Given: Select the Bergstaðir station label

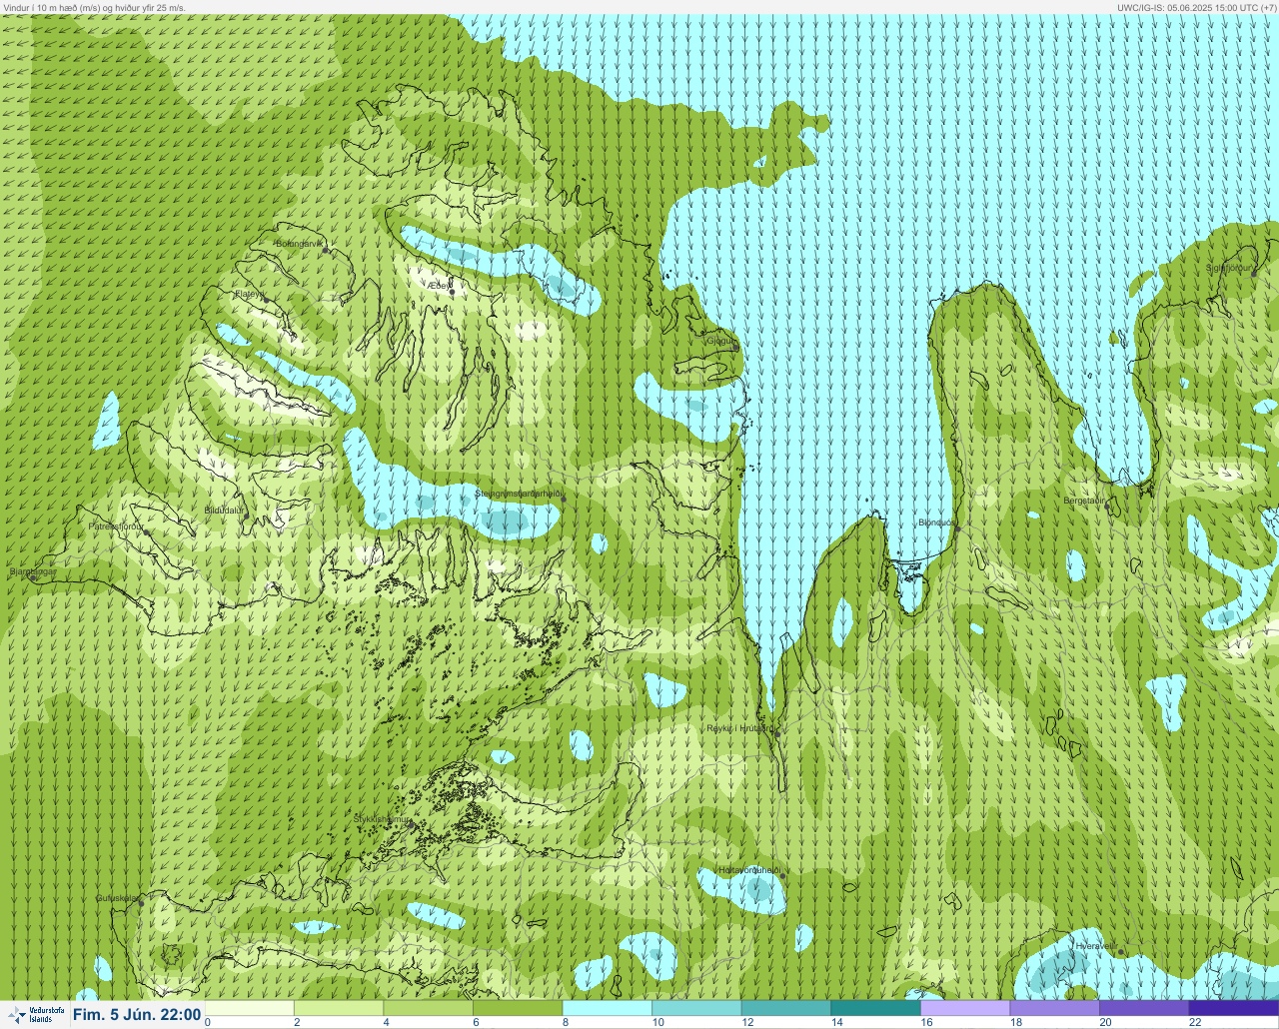Looking at the screenshot, I should (1085, 501).
